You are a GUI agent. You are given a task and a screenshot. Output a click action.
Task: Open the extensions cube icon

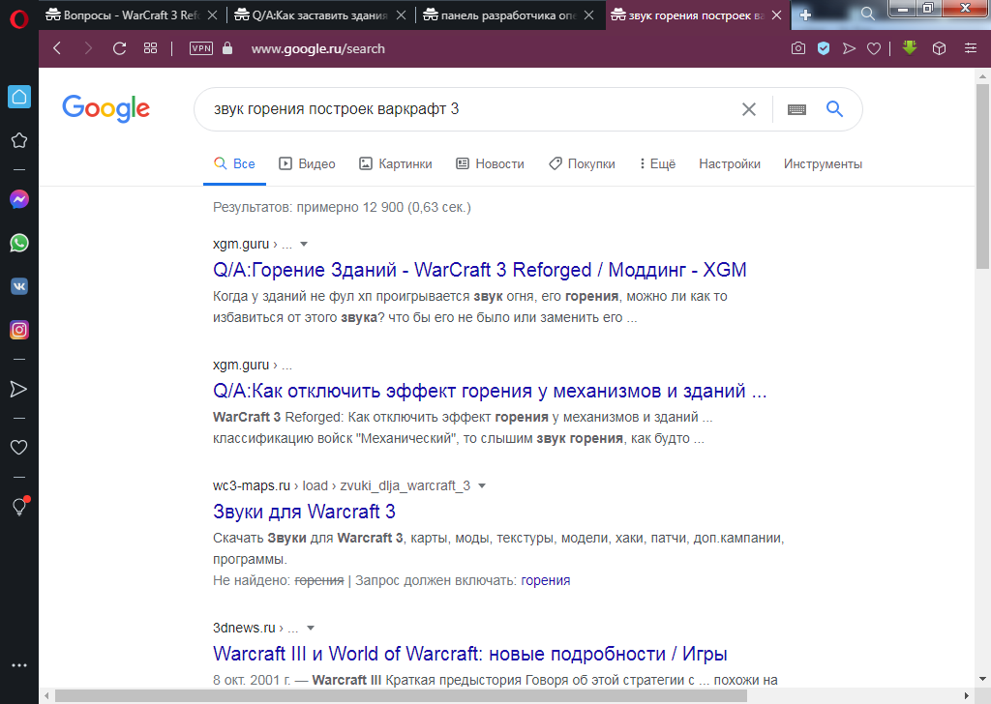click(939, 48)
